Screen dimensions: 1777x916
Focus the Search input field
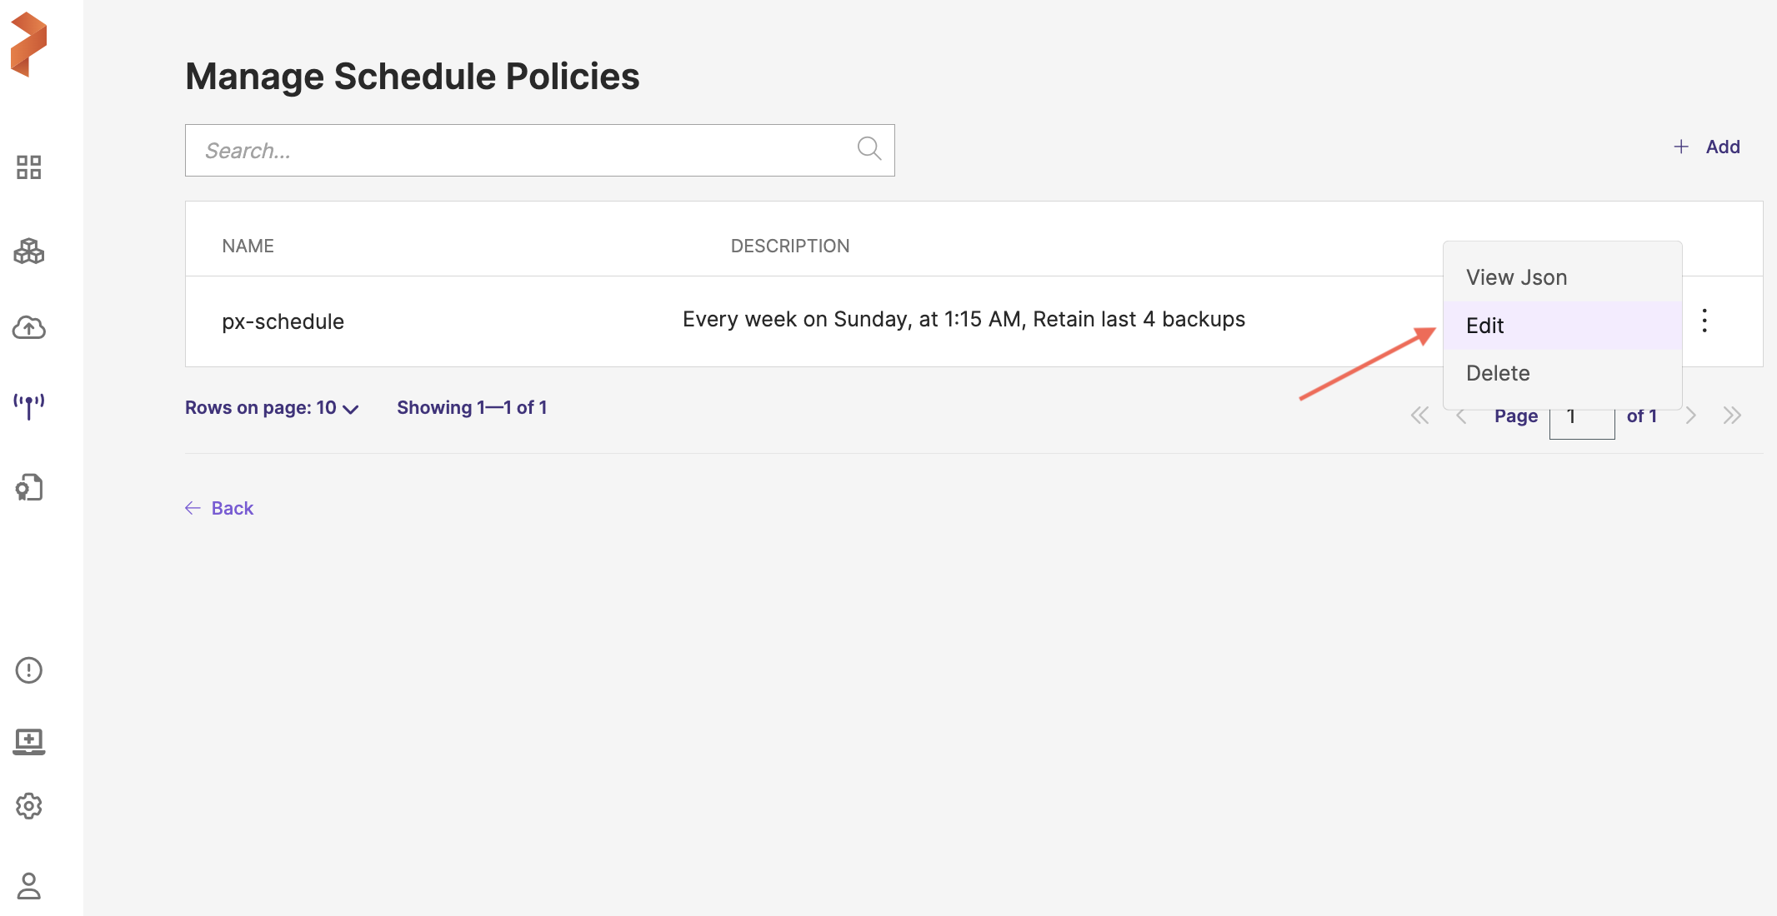pos(517,151)
